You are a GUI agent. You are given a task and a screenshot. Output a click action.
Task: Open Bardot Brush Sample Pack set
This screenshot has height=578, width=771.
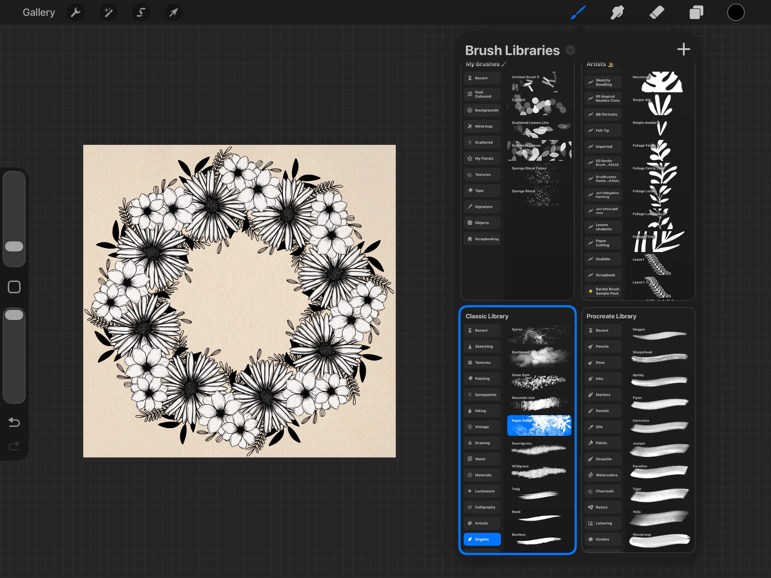pos(603,291)
